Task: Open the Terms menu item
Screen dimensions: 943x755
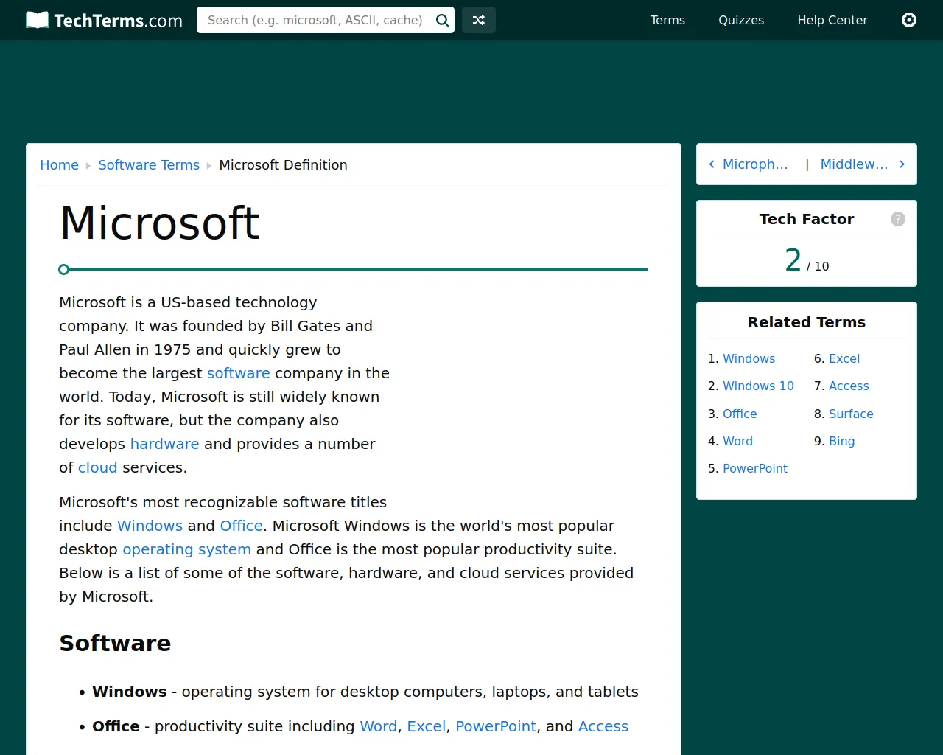Action: 667,21
